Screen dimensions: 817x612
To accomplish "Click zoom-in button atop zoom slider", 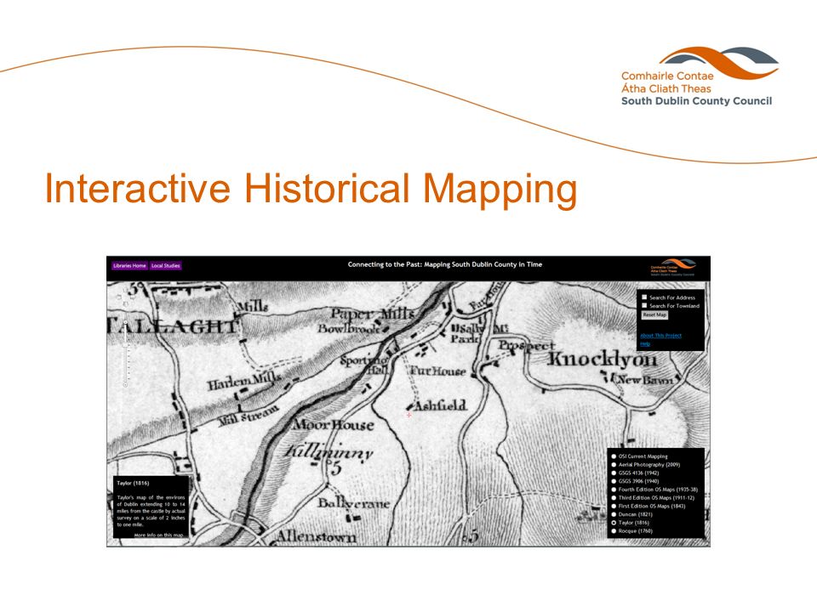I will tap(126, 323).
